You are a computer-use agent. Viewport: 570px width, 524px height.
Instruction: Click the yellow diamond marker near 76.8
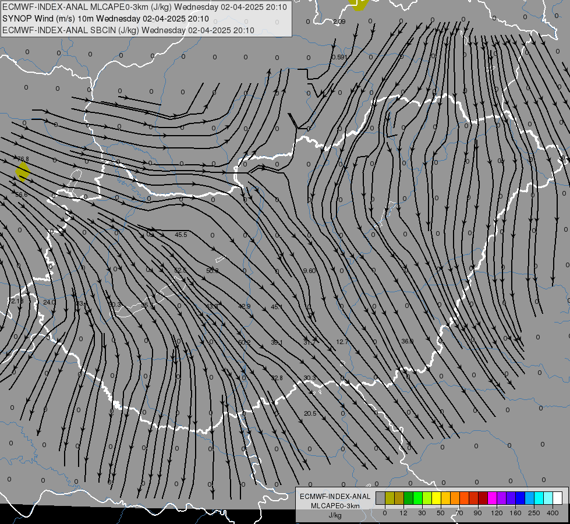point(23,172)
